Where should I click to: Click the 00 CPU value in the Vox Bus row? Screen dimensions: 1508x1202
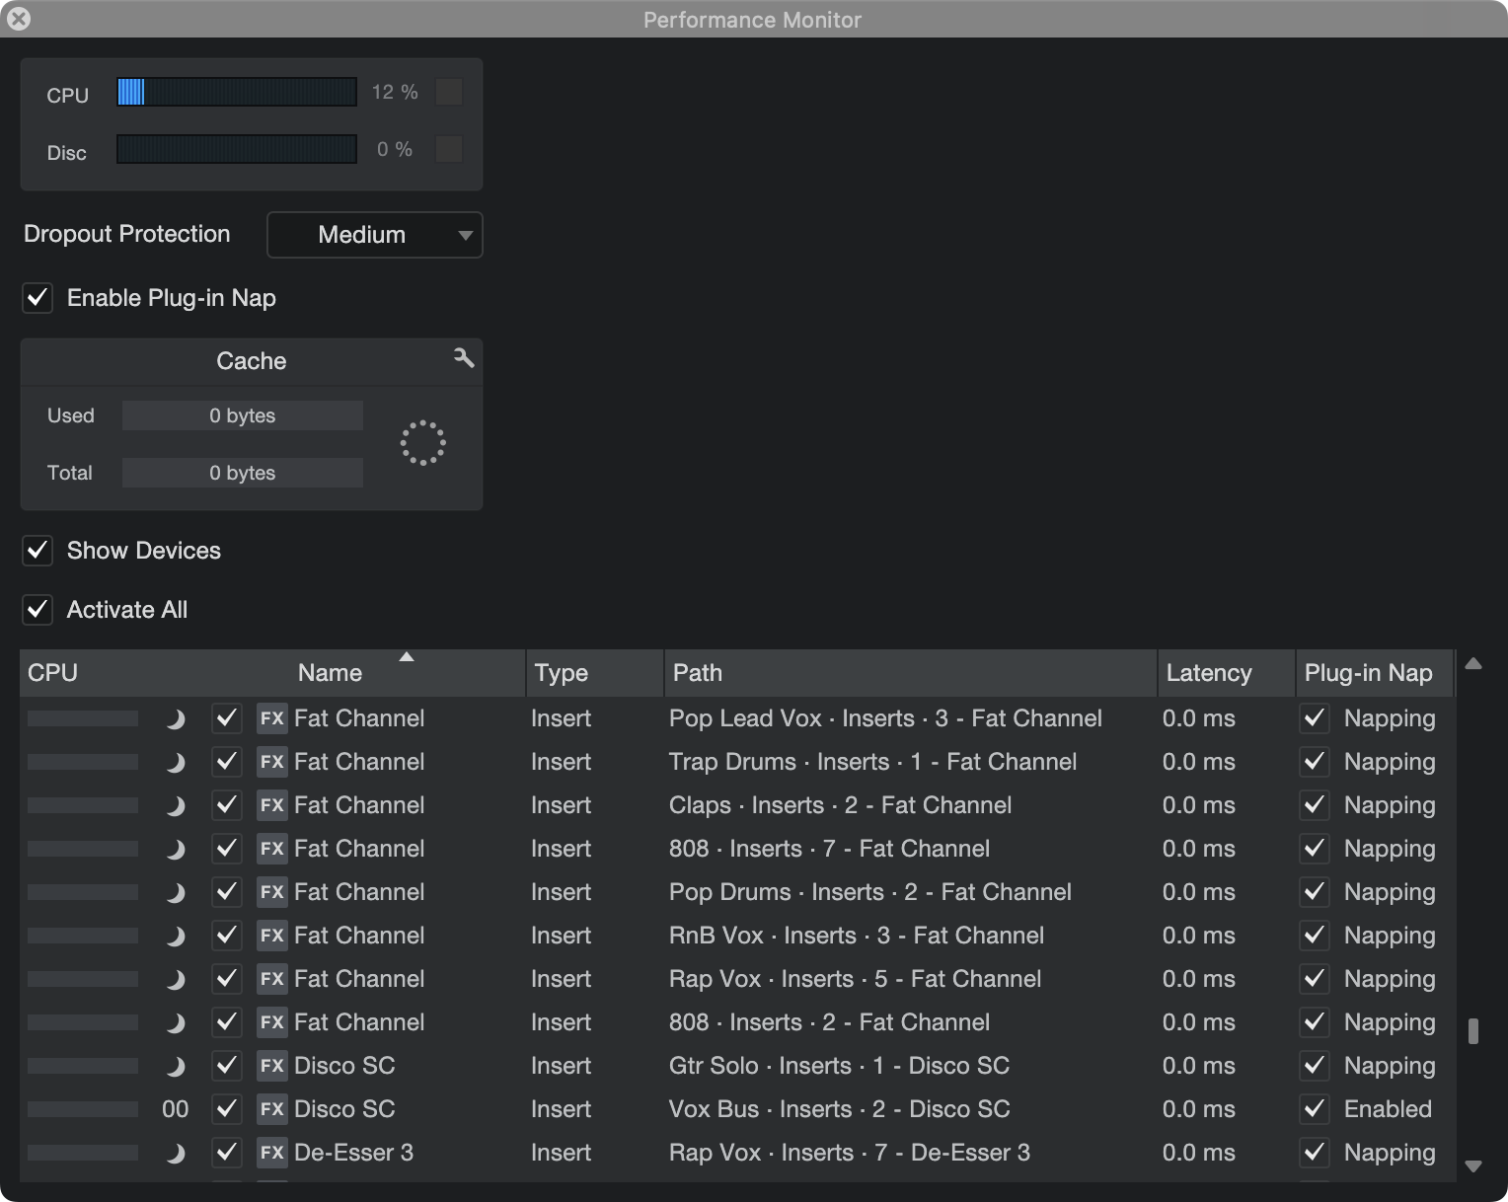(175, 1109)
